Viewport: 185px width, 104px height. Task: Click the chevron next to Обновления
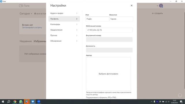pos(77,41)
